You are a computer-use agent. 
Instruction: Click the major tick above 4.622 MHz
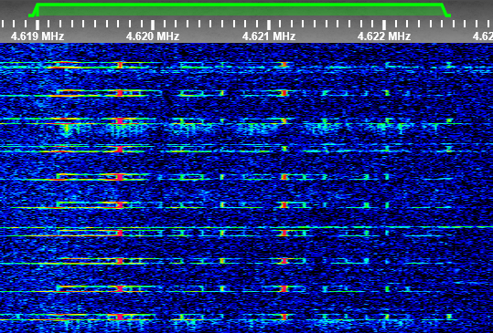(x=384, y=25)
